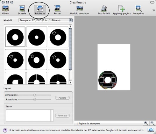
Task: Select the Trasferibili iron icon
Action: pos(104,10)
